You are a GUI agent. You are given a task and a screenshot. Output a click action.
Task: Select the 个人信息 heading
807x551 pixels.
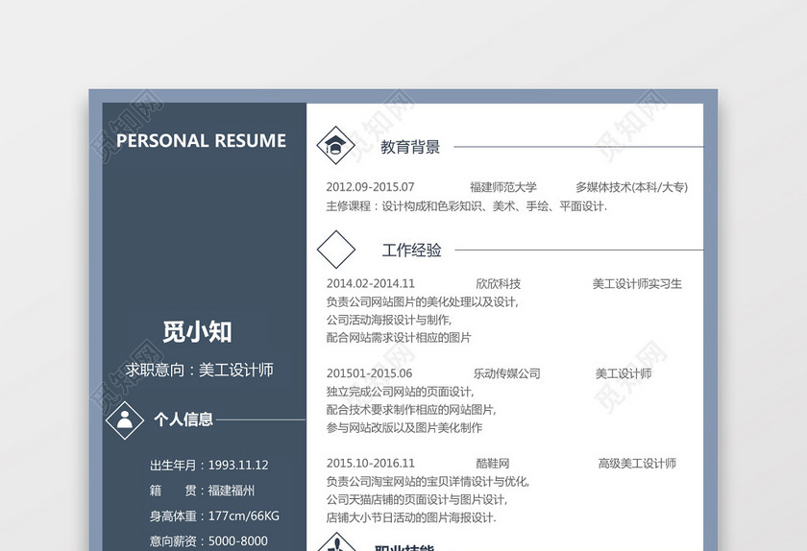tap(183, 419)
